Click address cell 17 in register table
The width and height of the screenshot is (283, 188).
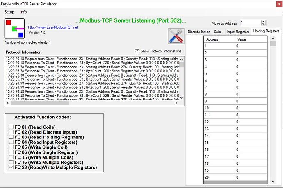coord(219,156)
